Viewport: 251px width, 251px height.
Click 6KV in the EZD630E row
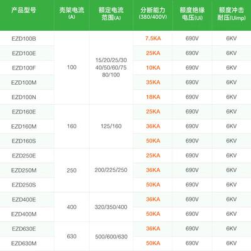click(232, 228)
